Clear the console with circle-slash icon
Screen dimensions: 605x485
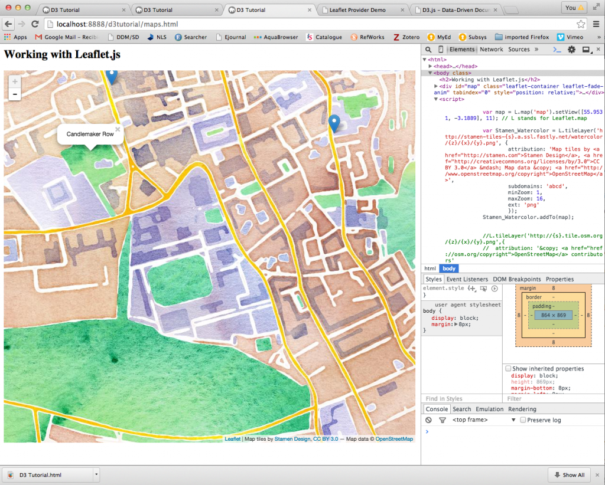coord(428,420)
